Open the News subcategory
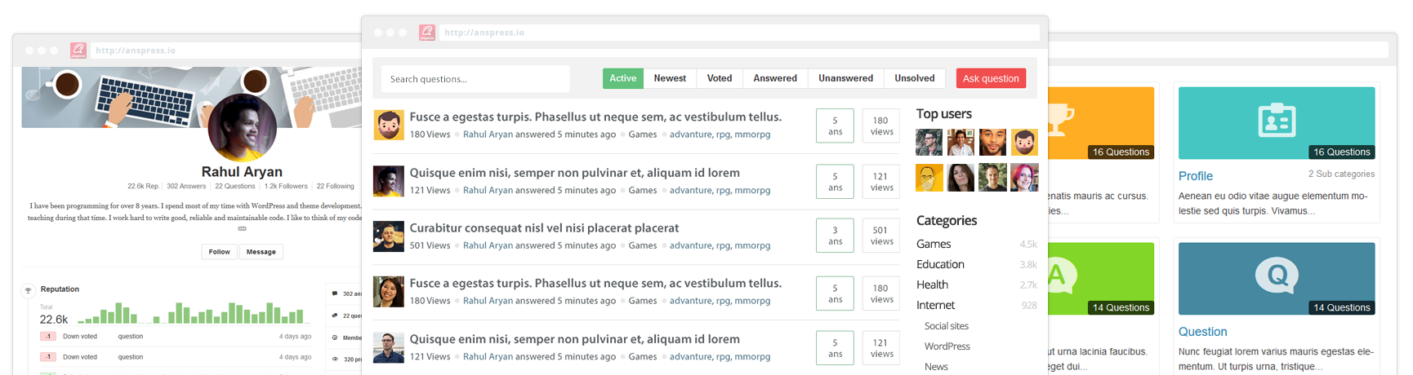 (936, 367)
